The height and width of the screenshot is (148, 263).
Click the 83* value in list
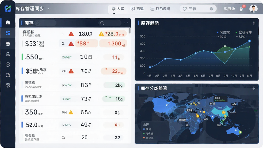click(x=86, y=85)
